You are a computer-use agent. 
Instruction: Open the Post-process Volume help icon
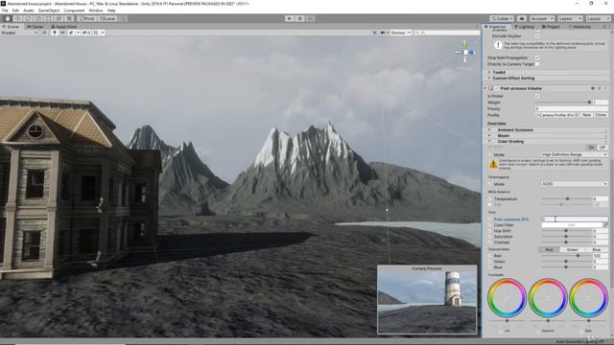pos(593,88)
